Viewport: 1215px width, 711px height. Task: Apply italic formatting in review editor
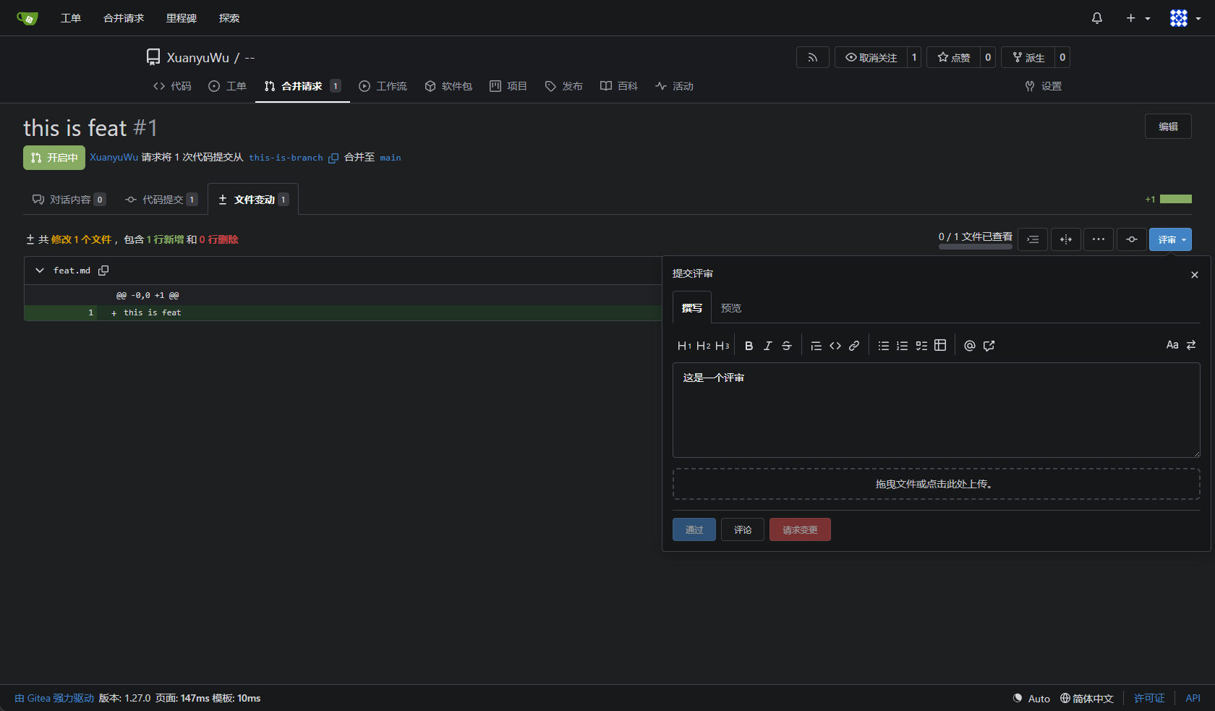coord(767,346)
